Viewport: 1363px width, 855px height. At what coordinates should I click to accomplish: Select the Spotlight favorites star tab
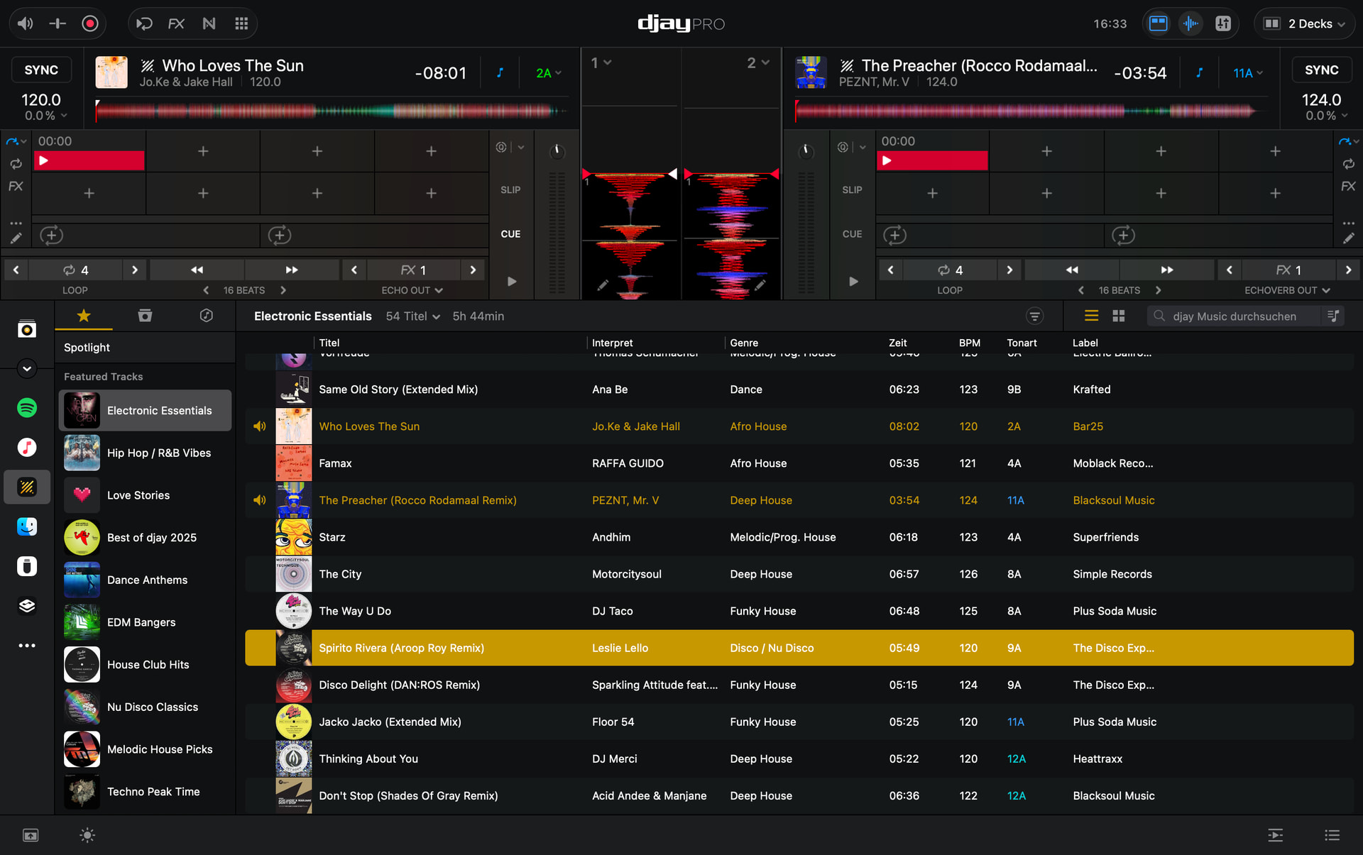click(x=84, y=316)
